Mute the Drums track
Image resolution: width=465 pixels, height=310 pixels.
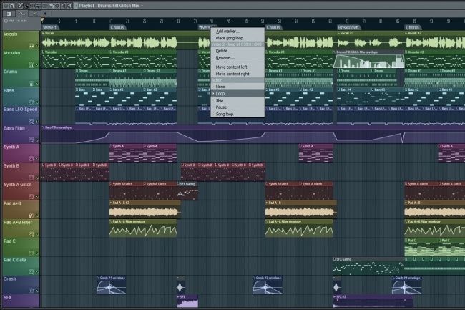pos(37,84)
